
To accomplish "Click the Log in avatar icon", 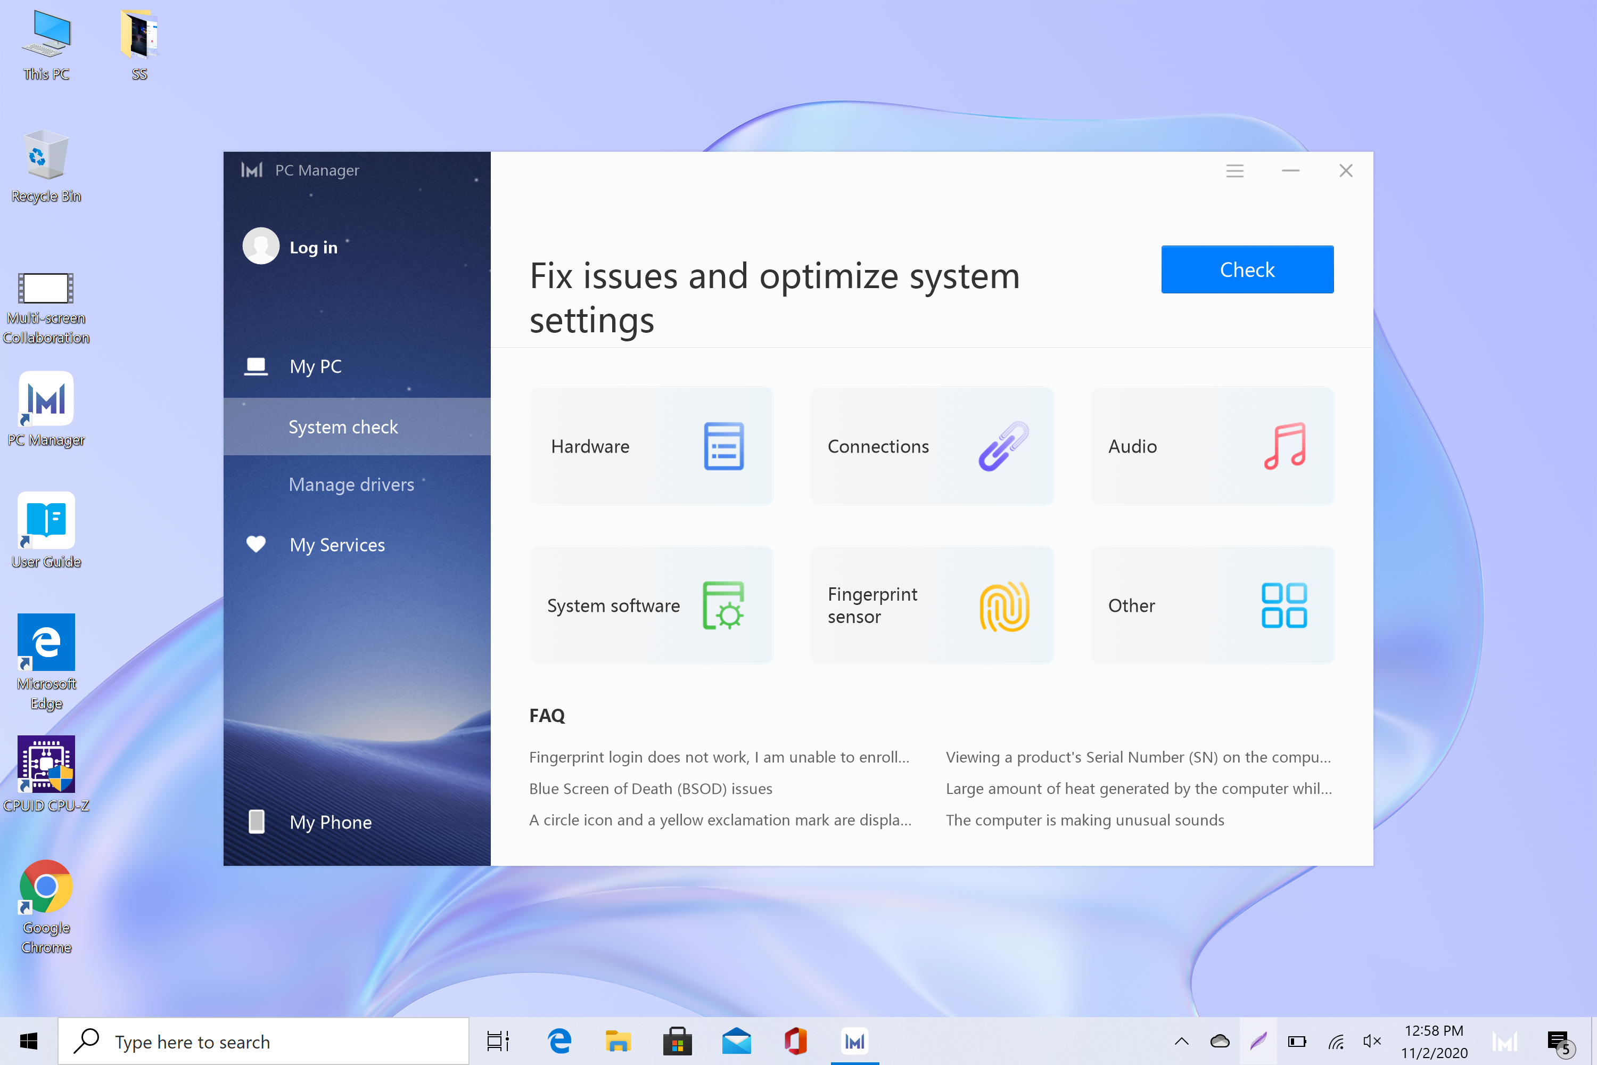I will tap(261, 247).
